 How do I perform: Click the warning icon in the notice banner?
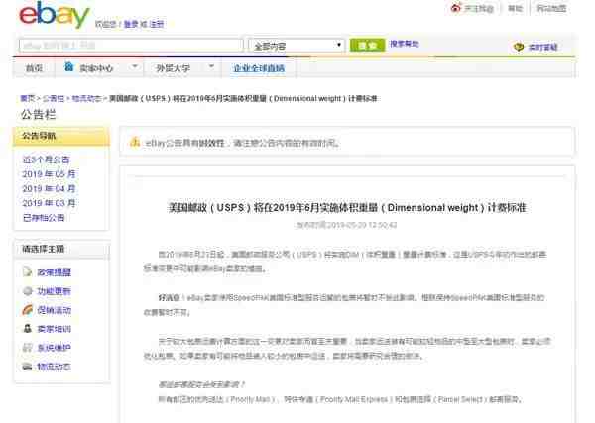click(135, 142)
